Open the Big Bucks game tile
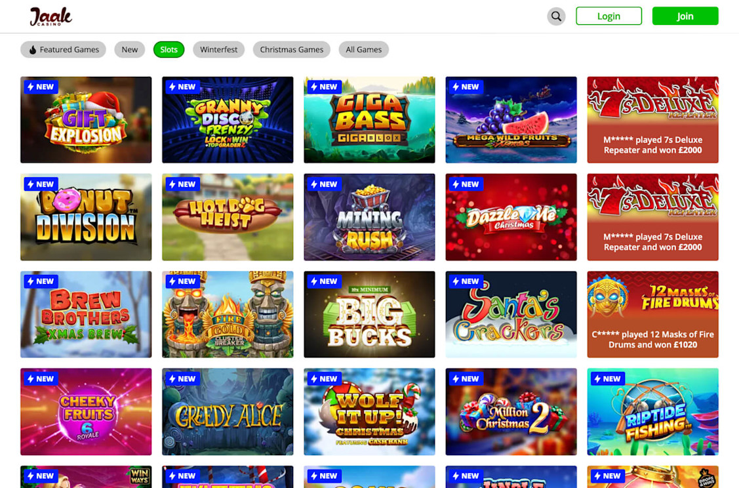This screenshot has height=488, width=739. click(370, 314)
